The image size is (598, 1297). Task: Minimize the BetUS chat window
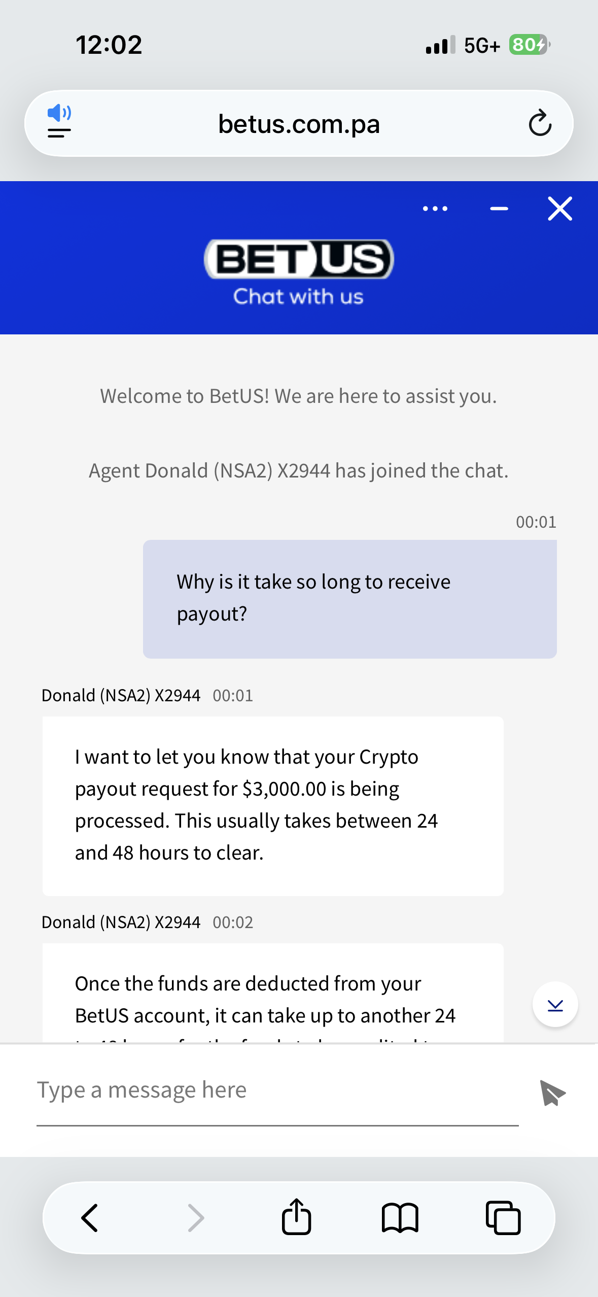499,209
